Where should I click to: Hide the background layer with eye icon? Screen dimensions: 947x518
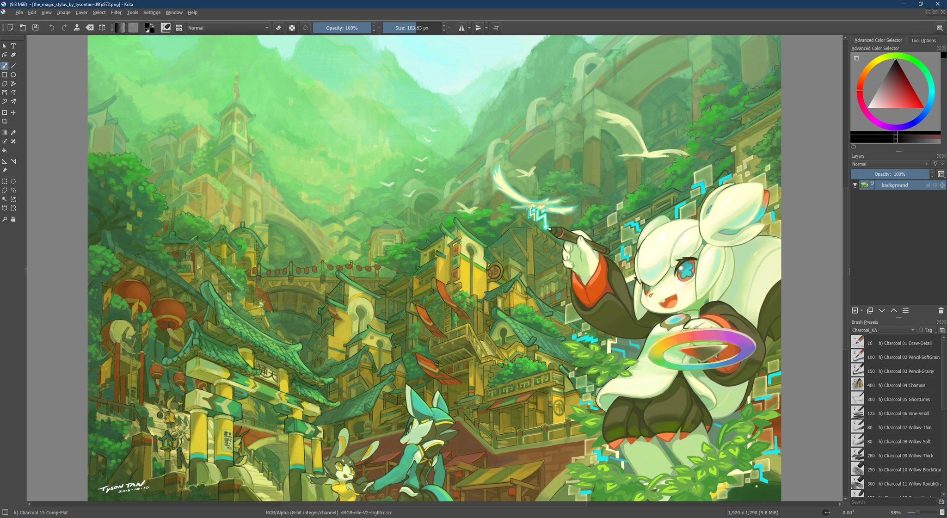point(855,185)
